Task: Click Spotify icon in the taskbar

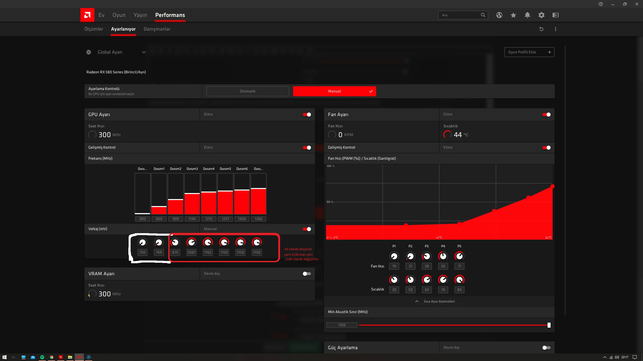Action: coord(42,357)
